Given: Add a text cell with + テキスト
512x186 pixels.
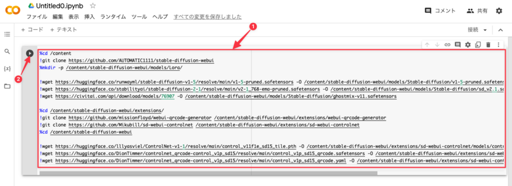Looking at the screenshot, I should click(63, 30).
